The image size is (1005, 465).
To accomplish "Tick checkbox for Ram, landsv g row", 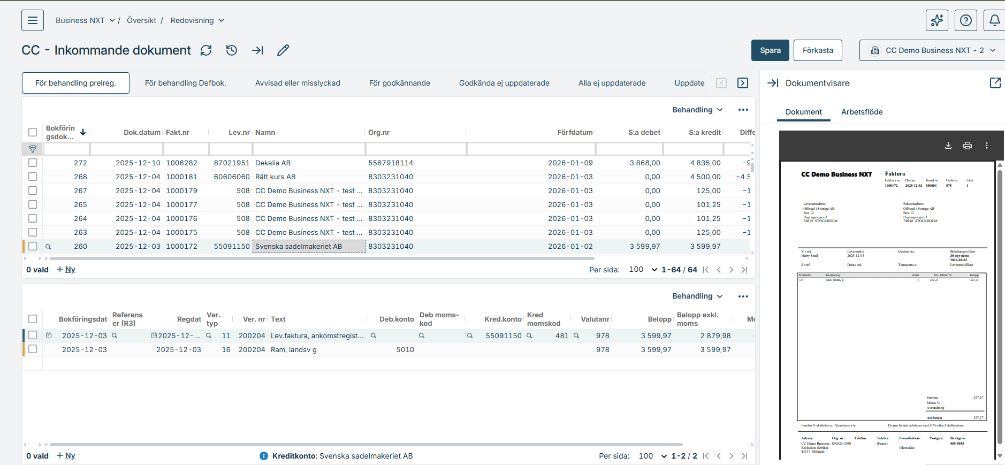I will click(33, 349).
